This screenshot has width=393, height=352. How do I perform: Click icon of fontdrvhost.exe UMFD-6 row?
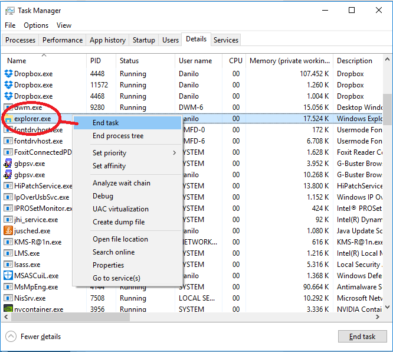tap(8, 141)
